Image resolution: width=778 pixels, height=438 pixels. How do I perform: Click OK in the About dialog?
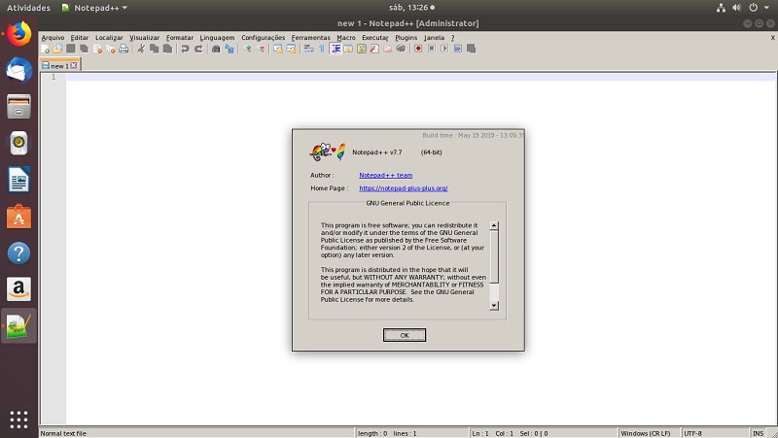tap(405, 335)
